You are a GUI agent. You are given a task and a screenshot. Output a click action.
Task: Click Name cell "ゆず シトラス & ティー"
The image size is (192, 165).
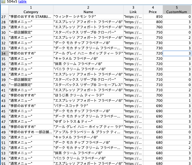click(88, 122)
